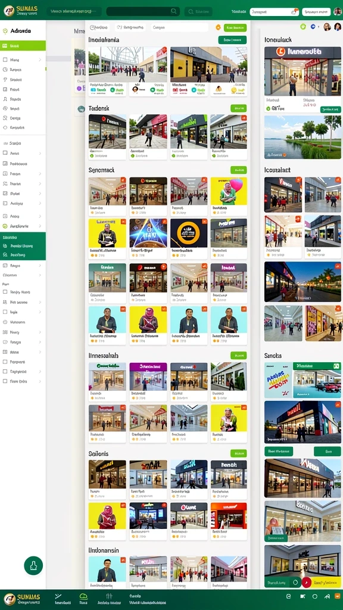The height and width of the screenshot is (610, 343).
Task: Click the floating green round button at lower left
Action: coord(33,565)
